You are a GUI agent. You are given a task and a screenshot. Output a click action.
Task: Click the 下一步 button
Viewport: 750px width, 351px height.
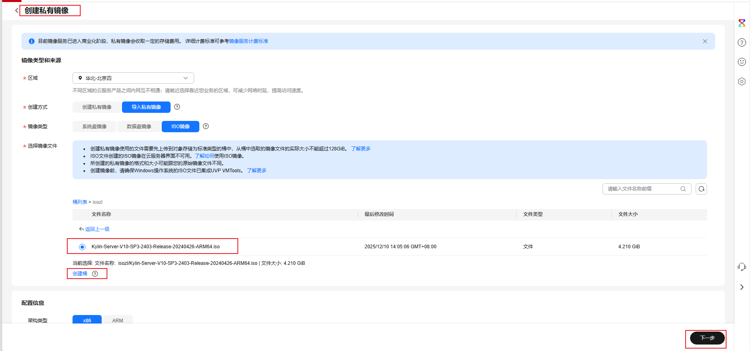pyautogui.click(x=707, y=338)
